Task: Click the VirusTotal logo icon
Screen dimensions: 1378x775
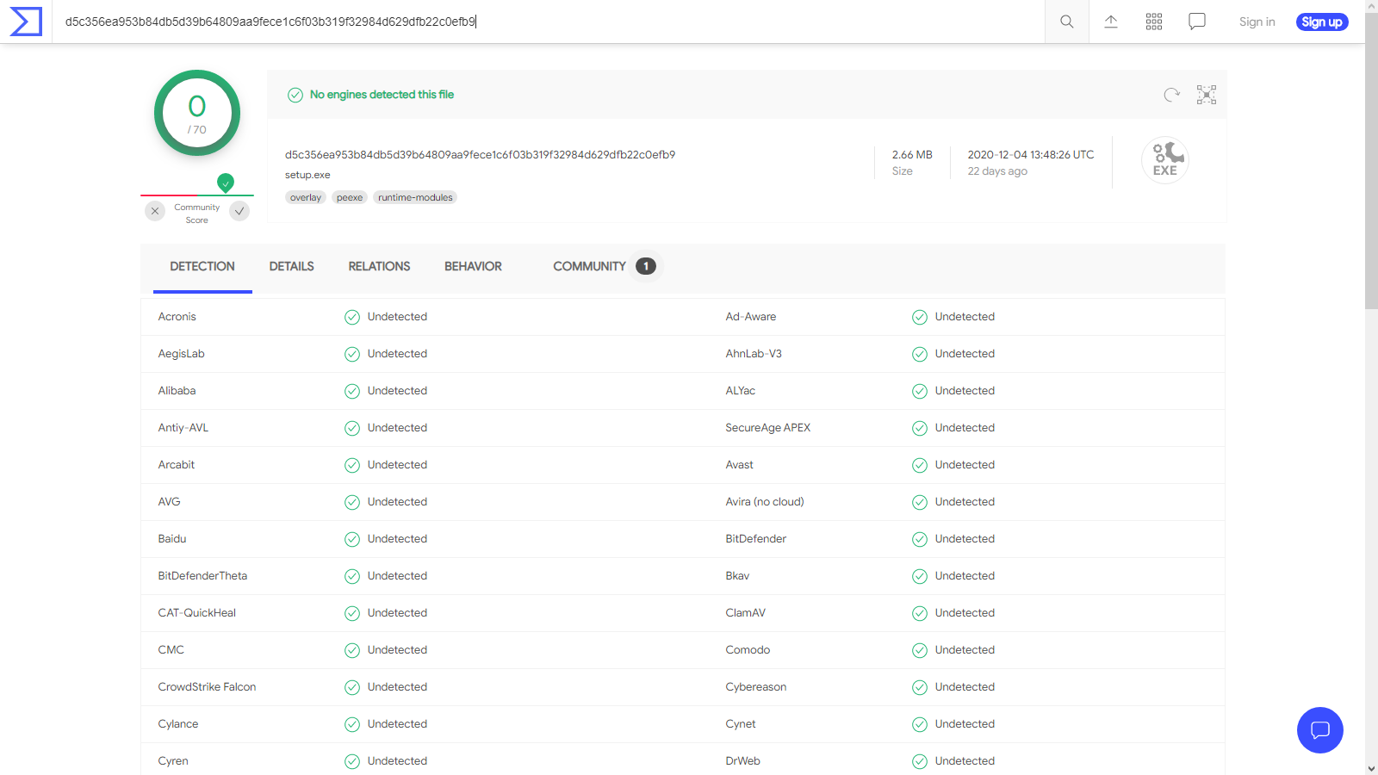Action: (x=26, y=22)
